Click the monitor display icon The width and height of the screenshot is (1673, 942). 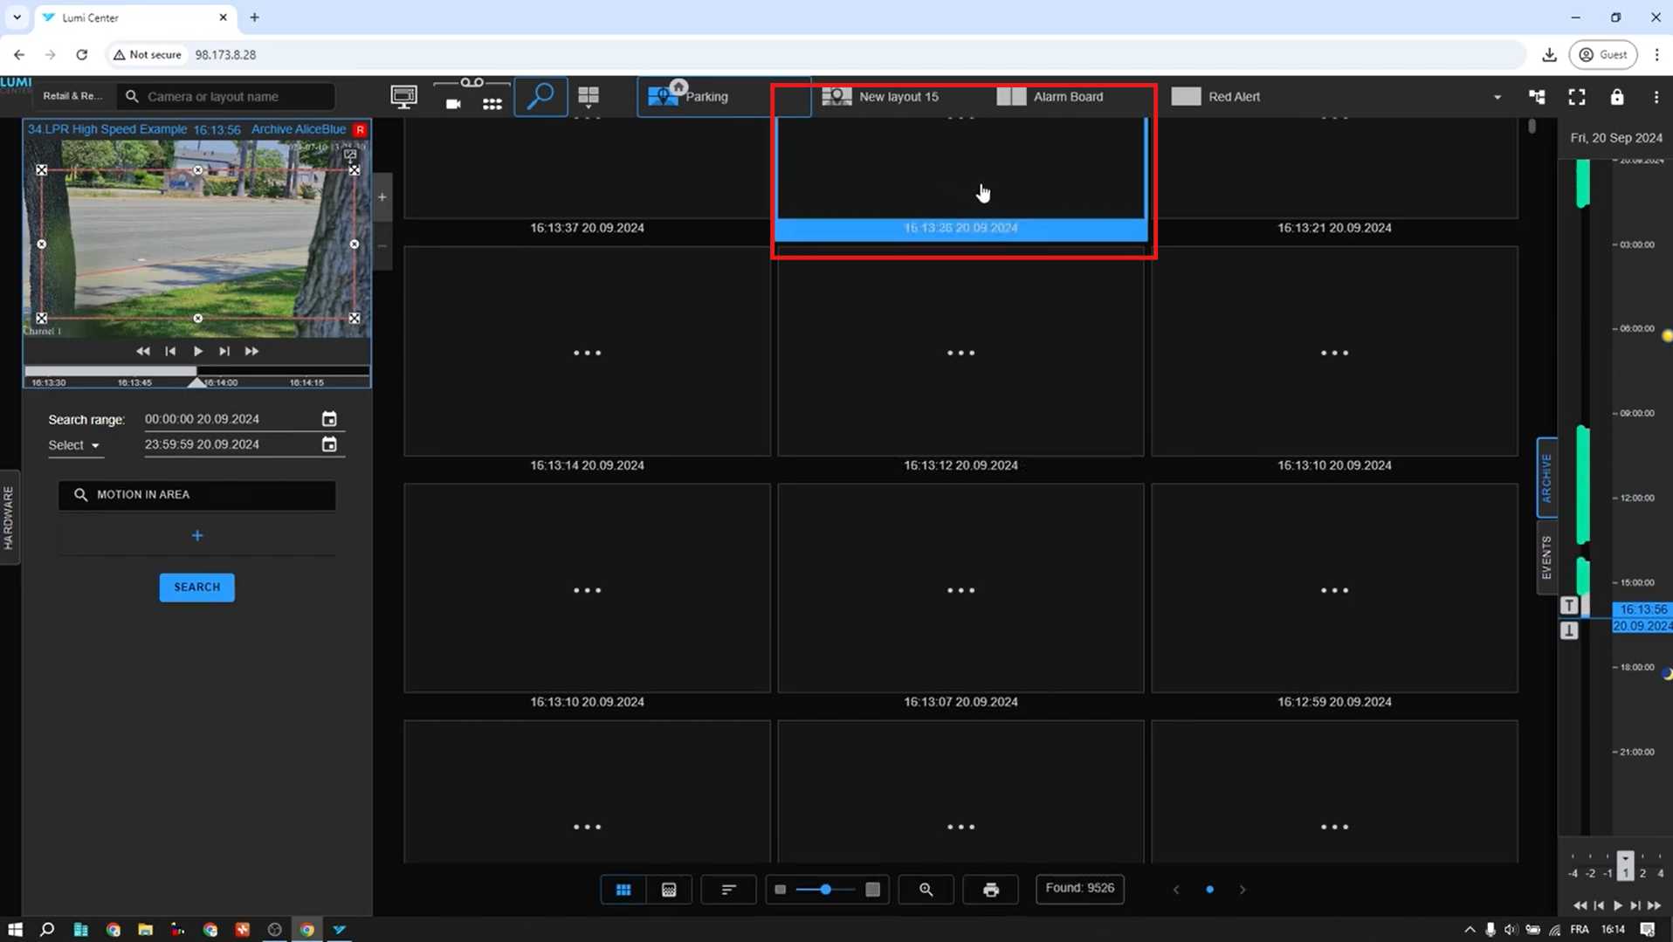point(403,96)
